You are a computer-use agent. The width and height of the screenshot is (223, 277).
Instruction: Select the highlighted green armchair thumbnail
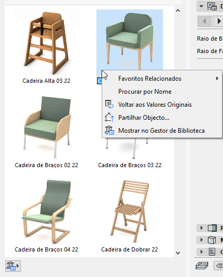click(x=130, y=40)
